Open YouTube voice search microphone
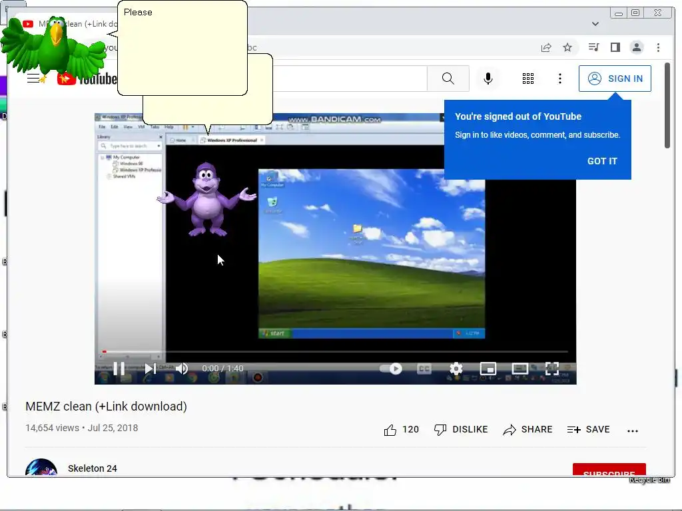Viewport: 682px width, 511px height. (x=488, y=79)
